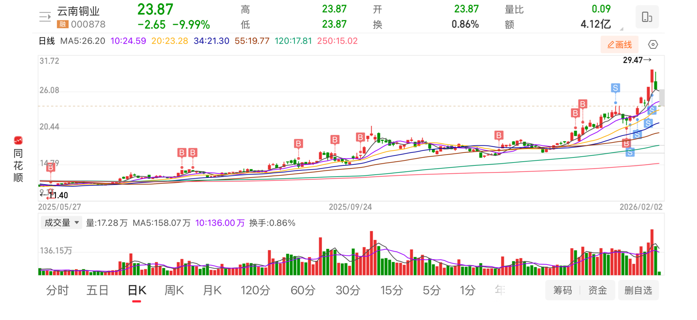
Task: Click the brown MA 55:19.77 value
Action: [x=252, y=41]
